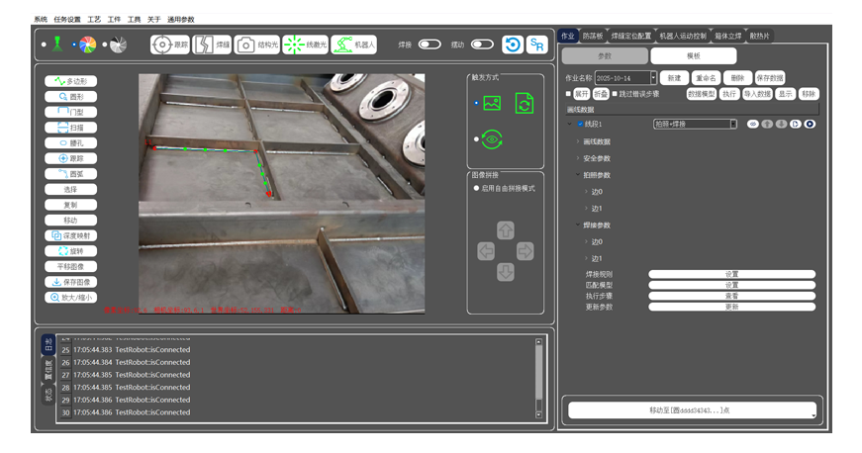The image size is (862, 453).
Task: Click the 保存图像 save image tool
Action: pos(70,282)
